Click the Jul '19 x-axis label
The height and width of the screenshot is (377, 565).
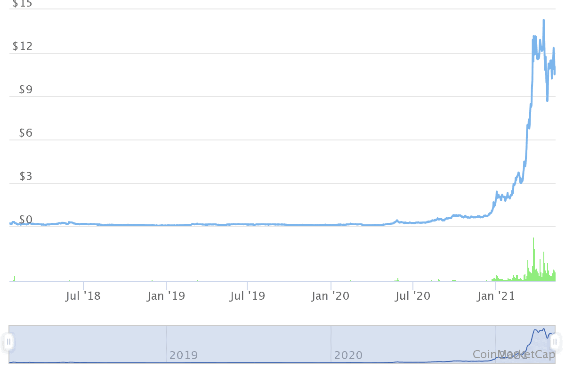pos(248,296)
